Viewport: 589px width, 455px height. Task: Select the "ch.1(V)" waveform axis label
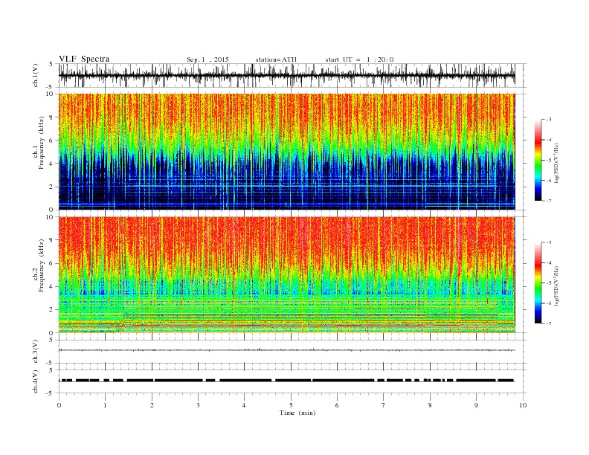(x=36, y=75)
